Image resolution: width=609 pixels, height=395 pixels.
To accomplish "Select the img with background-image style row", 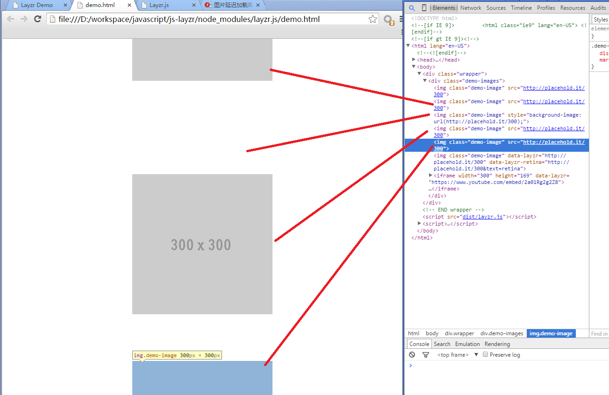I will point(497,118).
